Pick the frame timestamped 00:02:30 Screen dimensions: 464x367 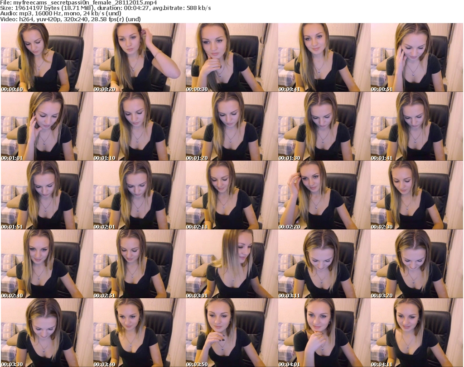[417, 195]
